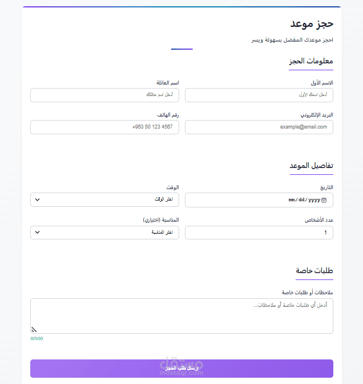
Task: Focus the الاسم الأول first name field
Action: [x=259, y=95]
